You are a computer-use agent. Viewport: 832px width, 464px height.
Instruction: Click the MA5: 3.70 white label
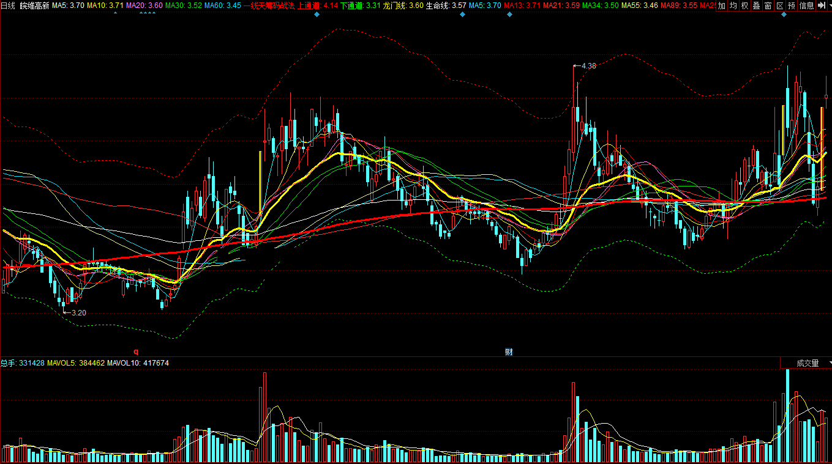(68, 6)
